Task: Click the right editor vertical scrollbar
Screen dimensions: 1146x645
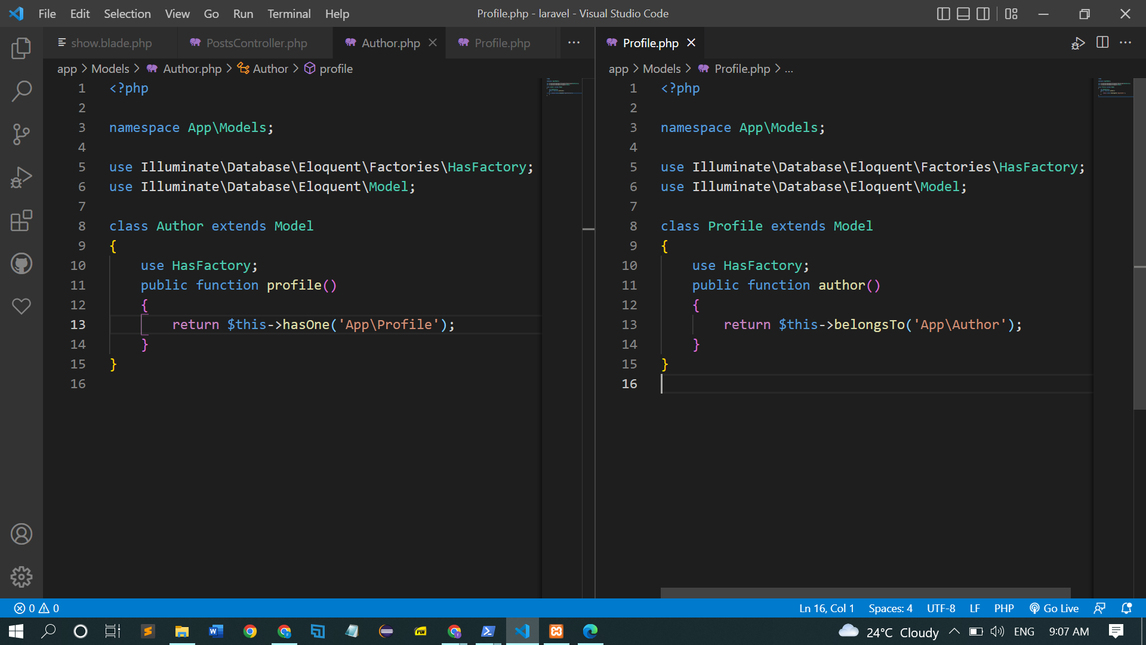Action: coord(1139,244)
